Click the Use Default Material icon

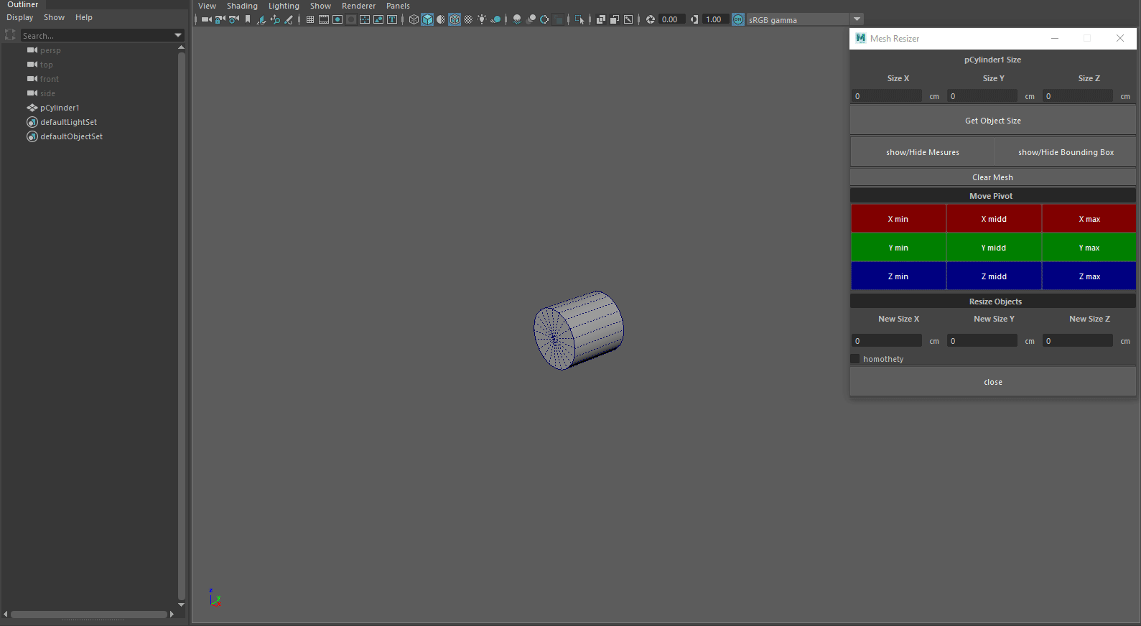[x=441, y=19]
